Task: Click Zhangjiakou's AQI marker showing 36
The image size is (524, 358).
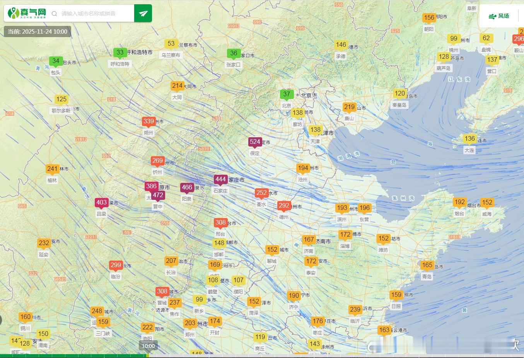Action: 234,54
